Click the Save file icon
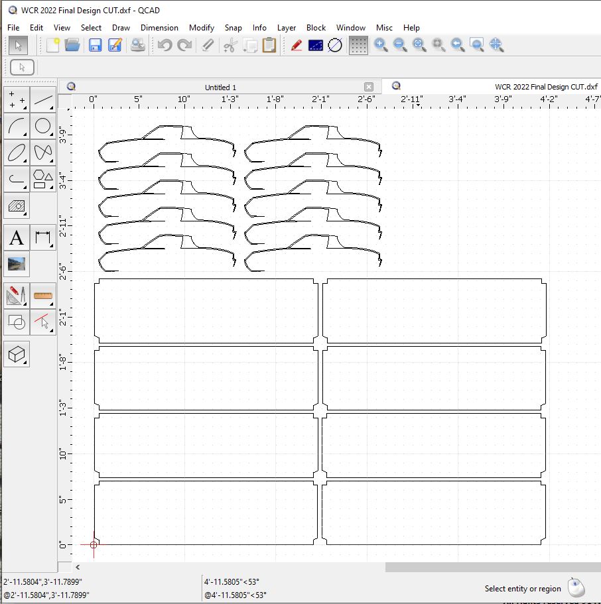Image resolution: width=601 pixels, height=604 pixels. (95, 45)
